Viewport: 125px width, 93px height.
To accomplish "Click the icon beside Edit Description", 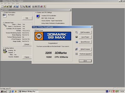I will (77, 32).
